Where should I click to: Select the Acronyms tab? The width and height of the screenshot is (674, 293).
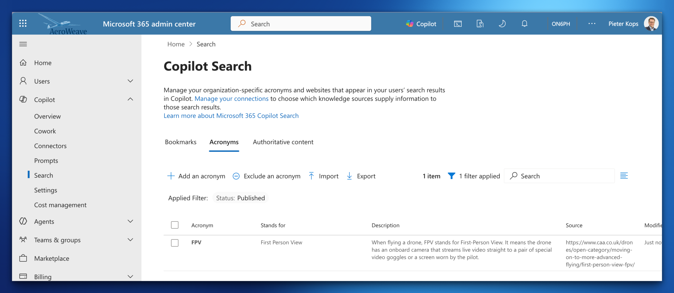tap(224, 142)
